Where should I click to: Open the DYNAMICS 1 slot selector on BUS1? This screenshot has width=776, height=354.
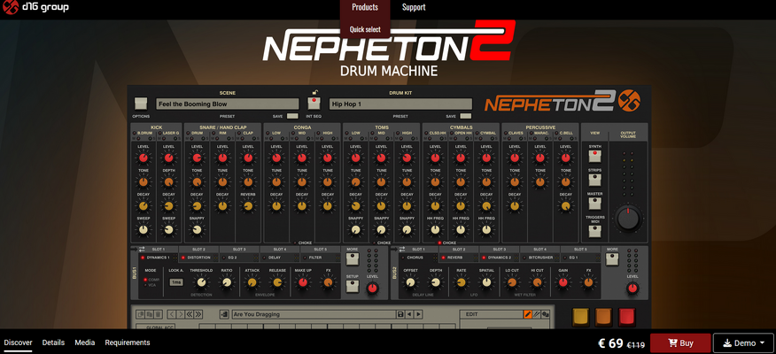(x=158, y=258)
